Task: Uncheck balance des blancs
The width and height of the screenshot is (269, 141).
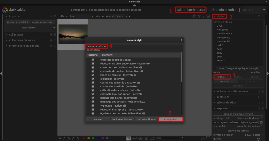Action: coord(93,98)
